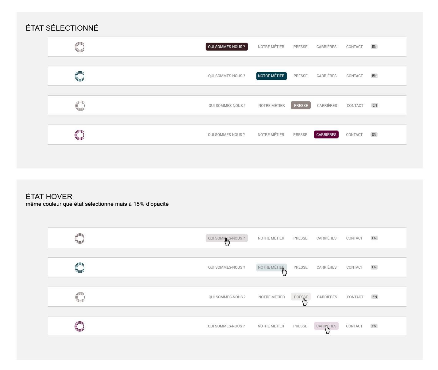Viewport: 438px width, 370px height.
Task: Click the grey logo under État Sélectionné
Action: tap(80, 106)
